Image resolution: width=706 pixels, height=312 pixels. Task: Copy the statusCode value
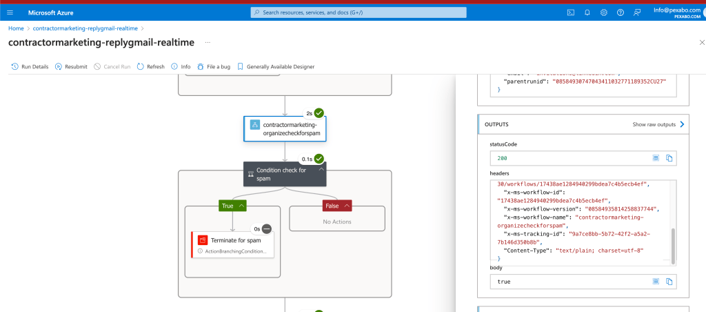pos(669,158)
